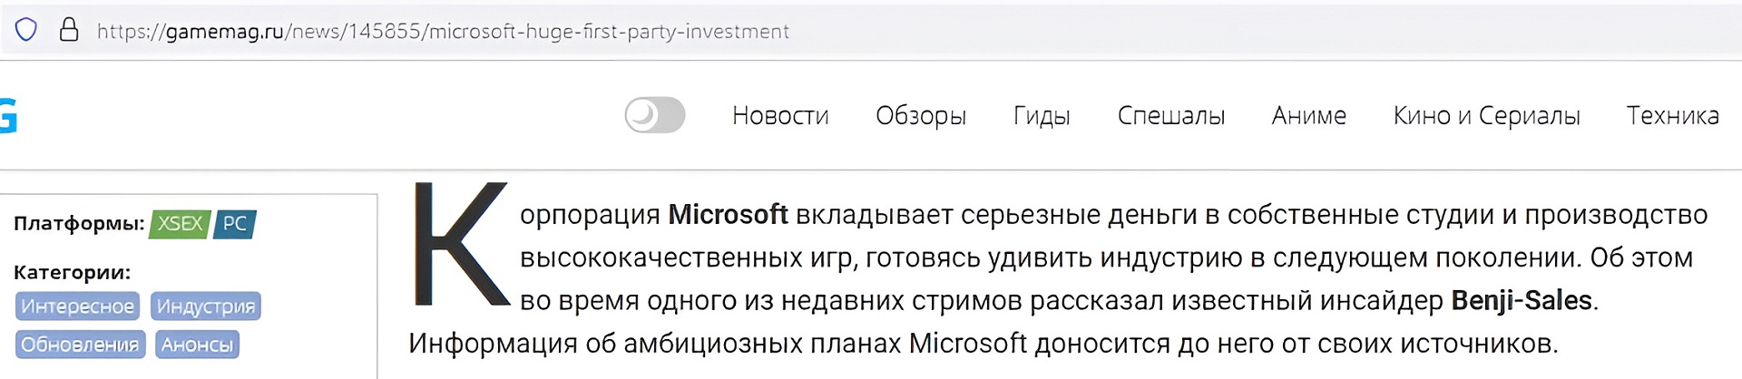The height and width of the screenshot is (379, 1742).
Task: Click the site security padlock icon
Action: (69, 31)
